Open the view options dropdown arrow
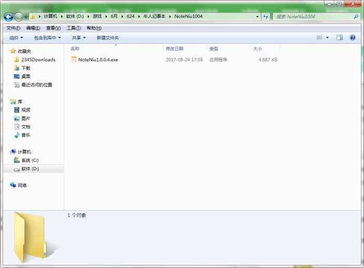 (327, 37)
